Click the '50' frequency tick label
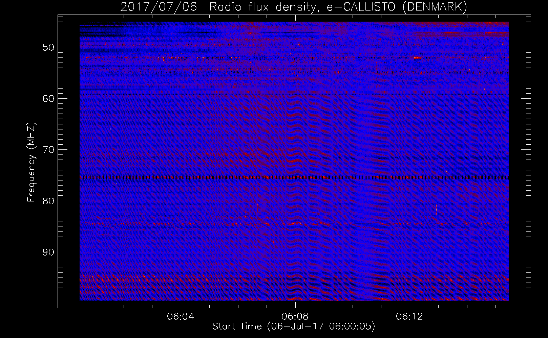Image resolution: width=548 pixels, height=338 pixels. [x=48, y=47]
